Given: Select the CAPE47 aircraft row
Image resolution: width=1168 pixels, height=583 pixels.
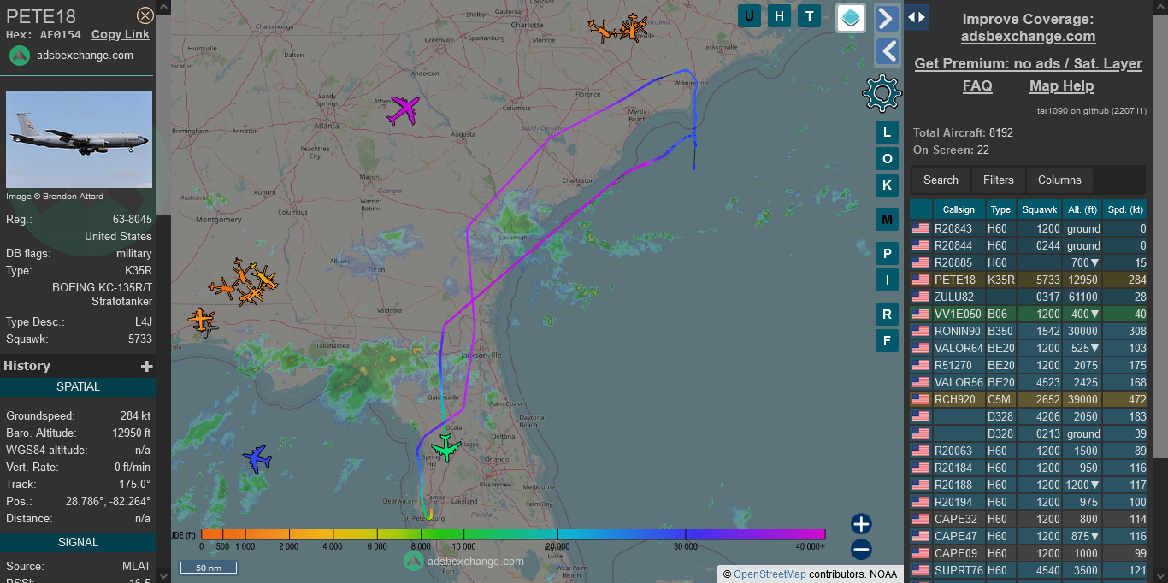Looking at the screenshot, I should point(1029,536).
